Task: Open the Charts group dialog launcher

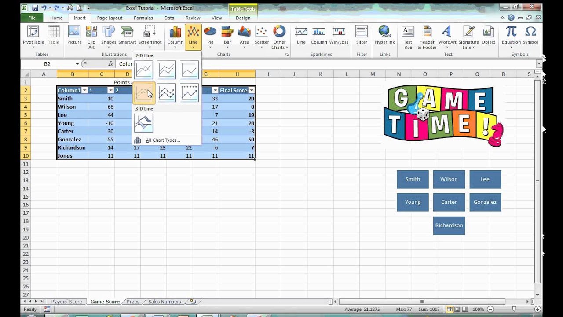Action: 287,55
